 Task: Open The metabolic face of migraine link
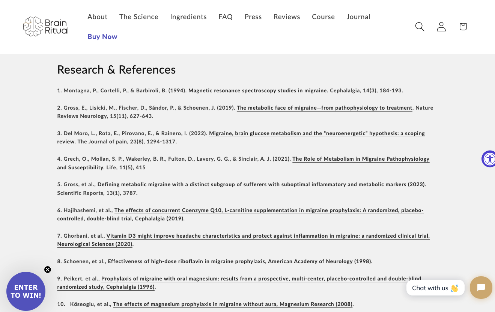point(325,108)
